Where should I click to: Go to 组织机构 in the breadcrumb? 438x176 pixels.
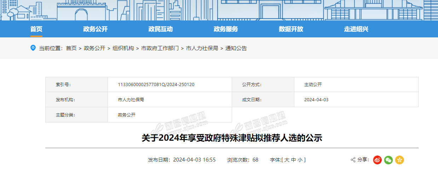coord(123,48)
